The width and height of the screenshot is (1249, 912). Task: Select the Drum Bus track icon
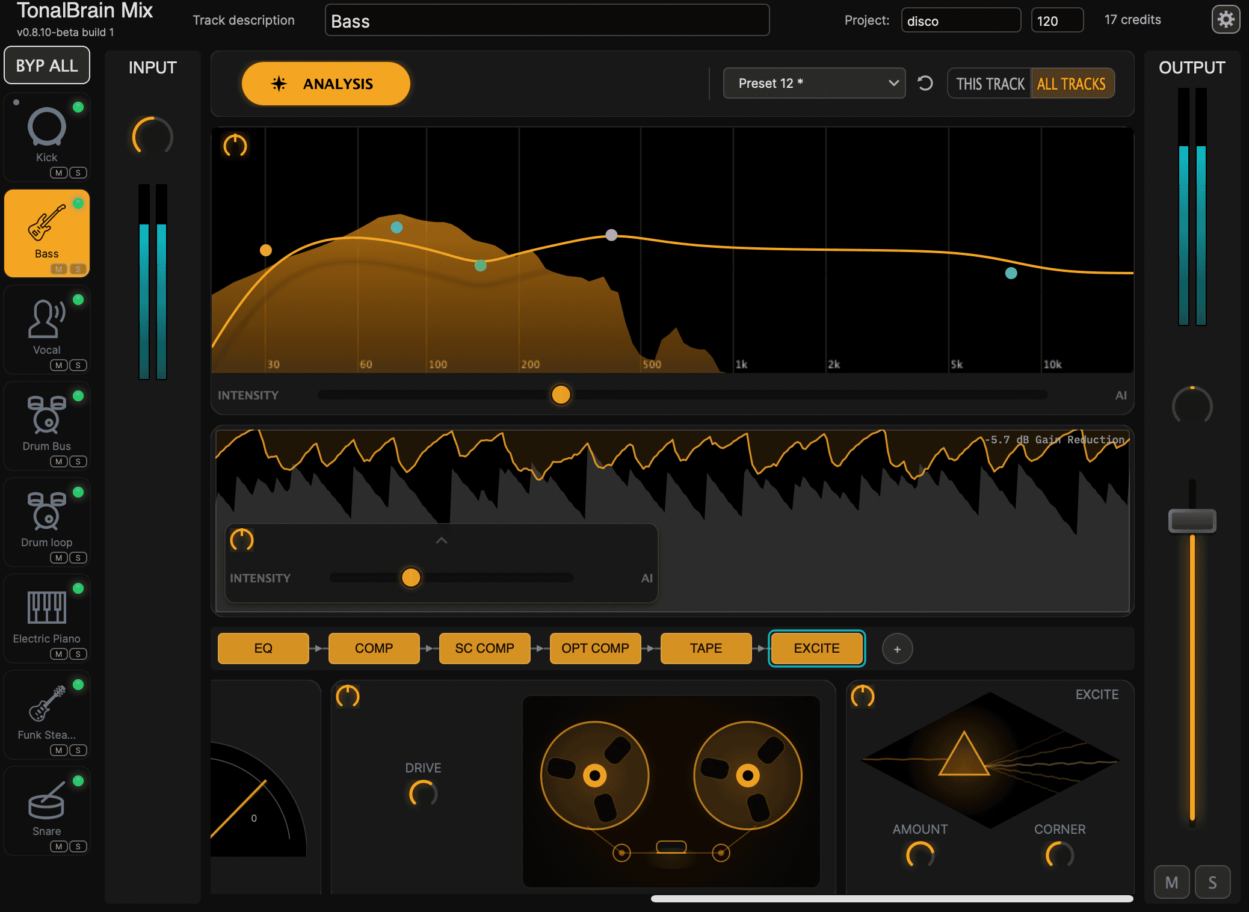pos(46,414)
